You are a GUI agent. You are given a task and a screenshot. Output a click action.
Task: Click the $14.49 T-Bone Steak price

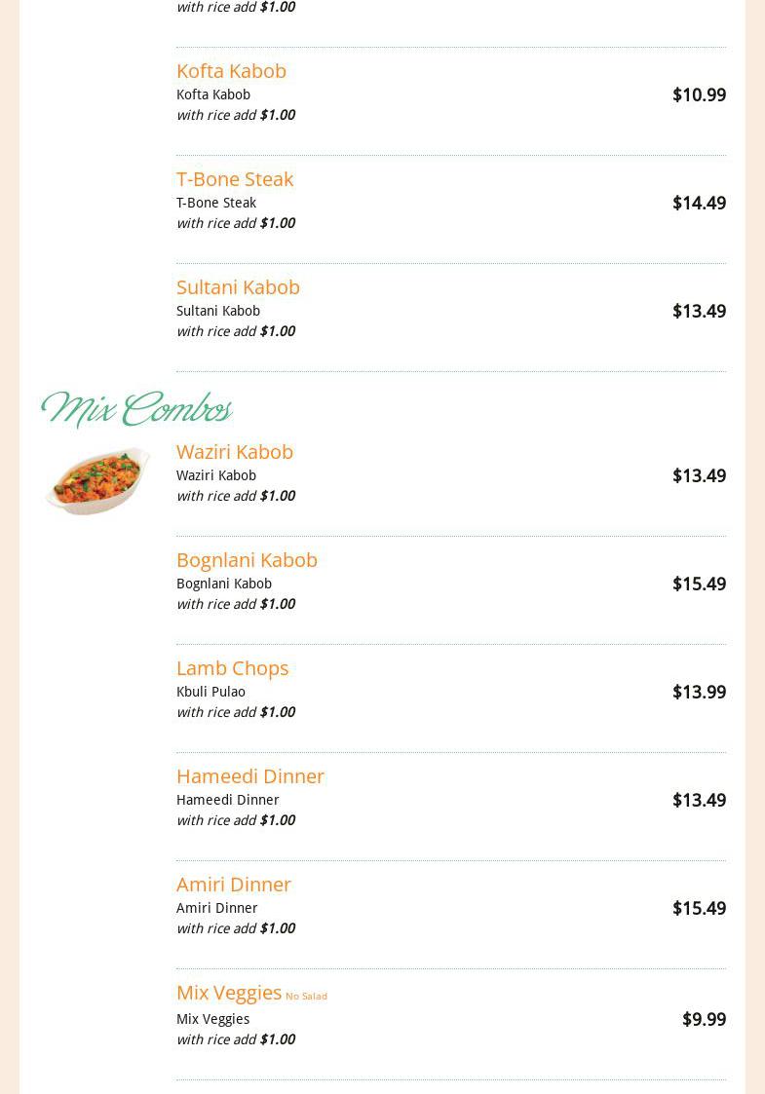698,204
